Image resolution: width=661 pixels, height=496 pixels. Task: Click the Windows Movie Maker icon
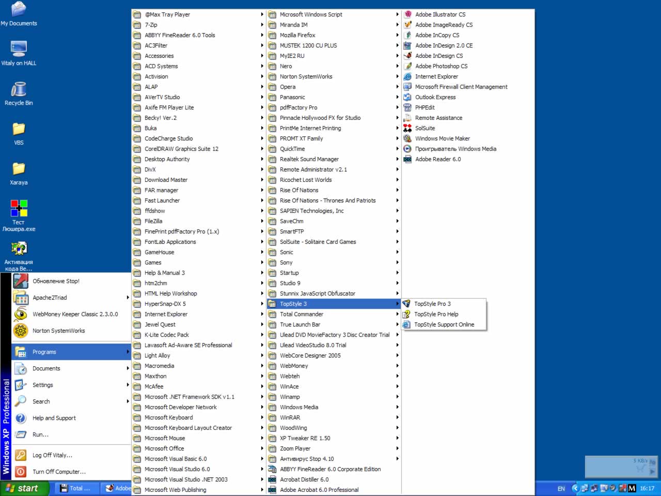(407, 138)
